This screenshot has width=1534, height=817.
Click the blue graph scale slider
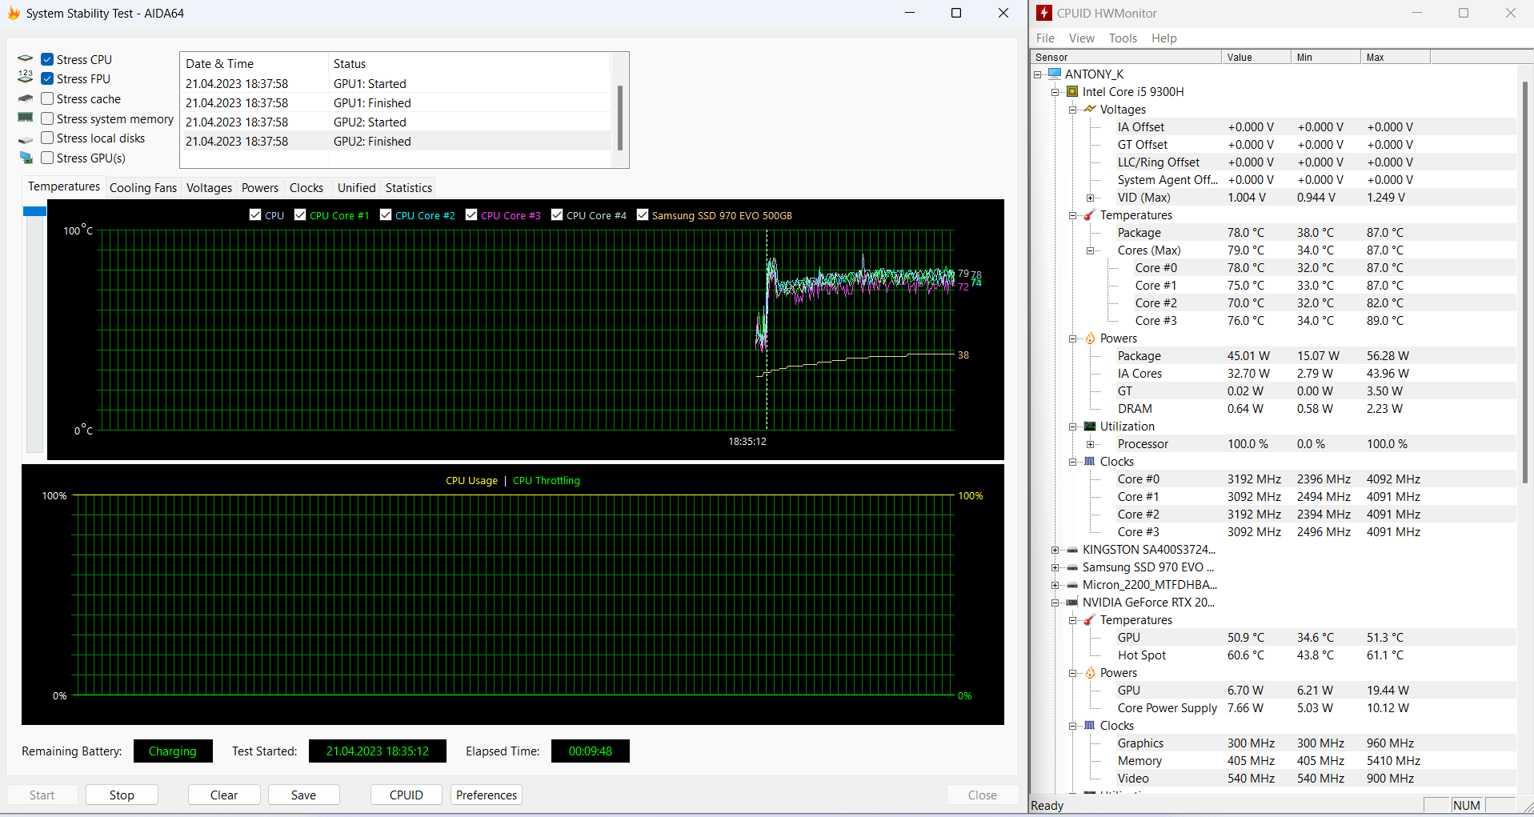click(34, 211)
